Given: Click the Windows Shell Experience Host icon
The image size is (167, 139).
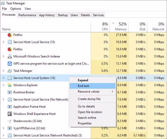Looking at the screenshot, I should tap(10, 114).
